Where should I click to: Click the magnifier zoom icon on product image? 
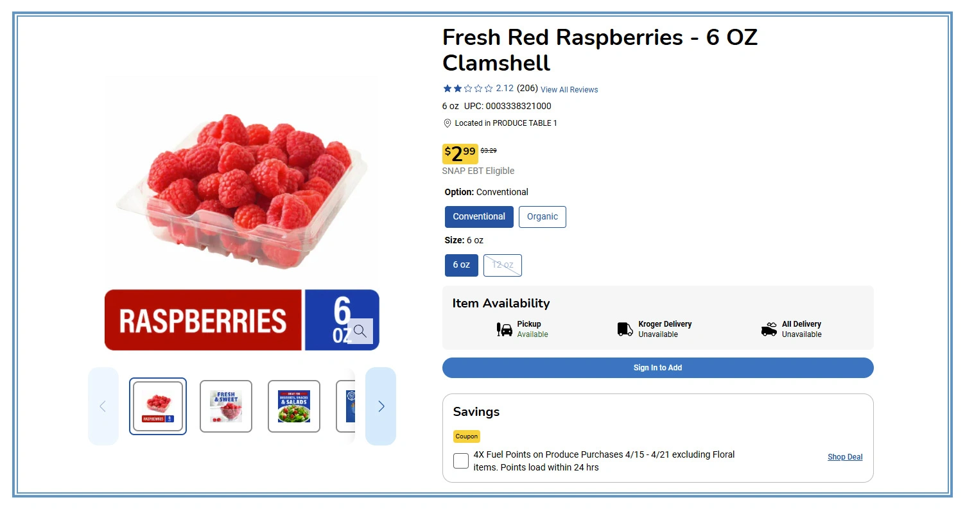pyautogui.click(x=360, y=331)
